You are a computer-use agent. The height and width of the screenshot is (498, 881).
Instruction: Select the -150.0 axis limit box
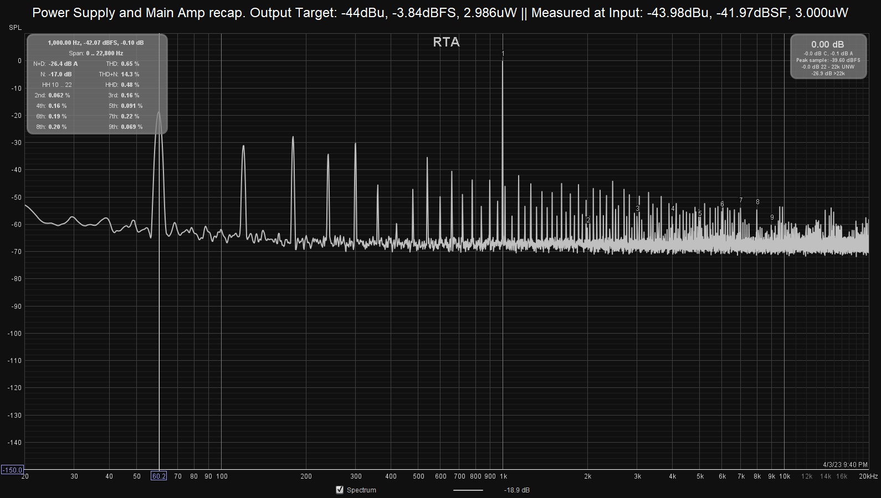(12, 470)
